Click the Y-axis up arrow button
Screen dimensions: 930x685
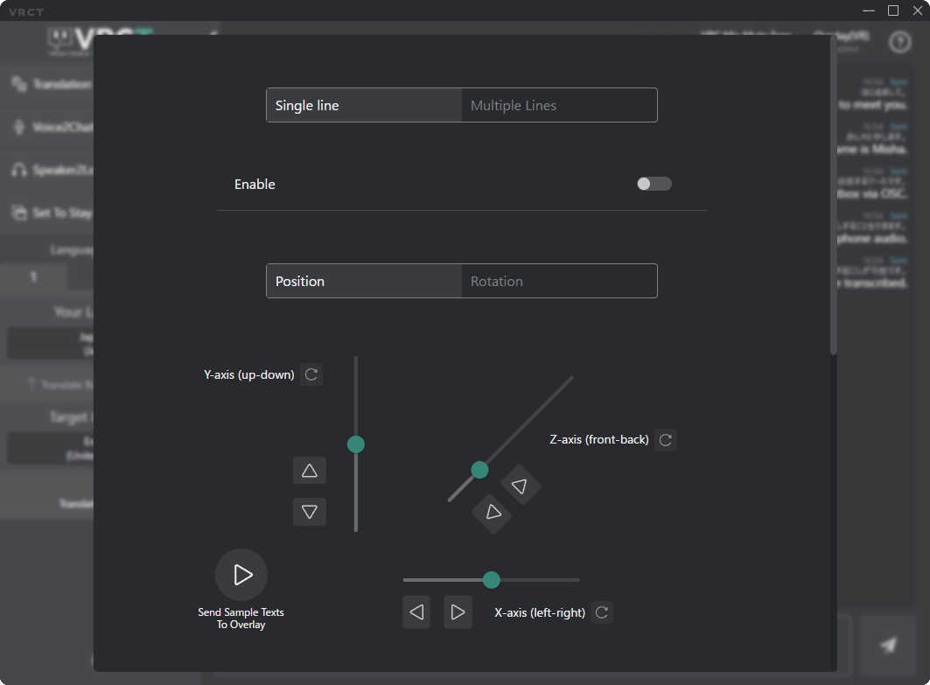(x=309, y=470)
